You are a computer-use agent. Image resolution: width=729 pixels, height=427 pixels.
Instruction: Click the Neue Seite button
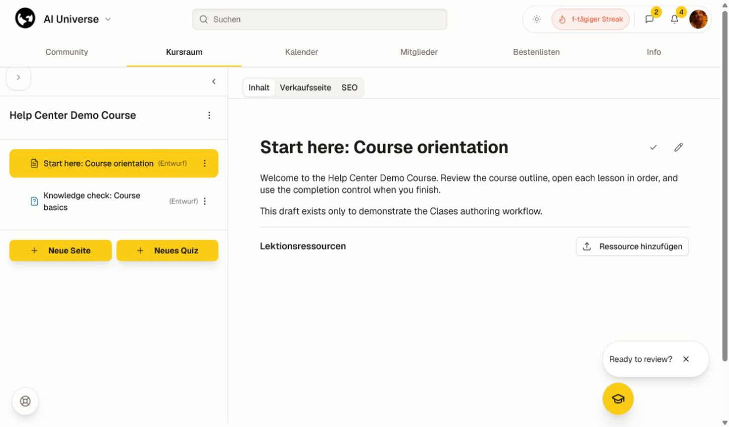coord(60,251)
